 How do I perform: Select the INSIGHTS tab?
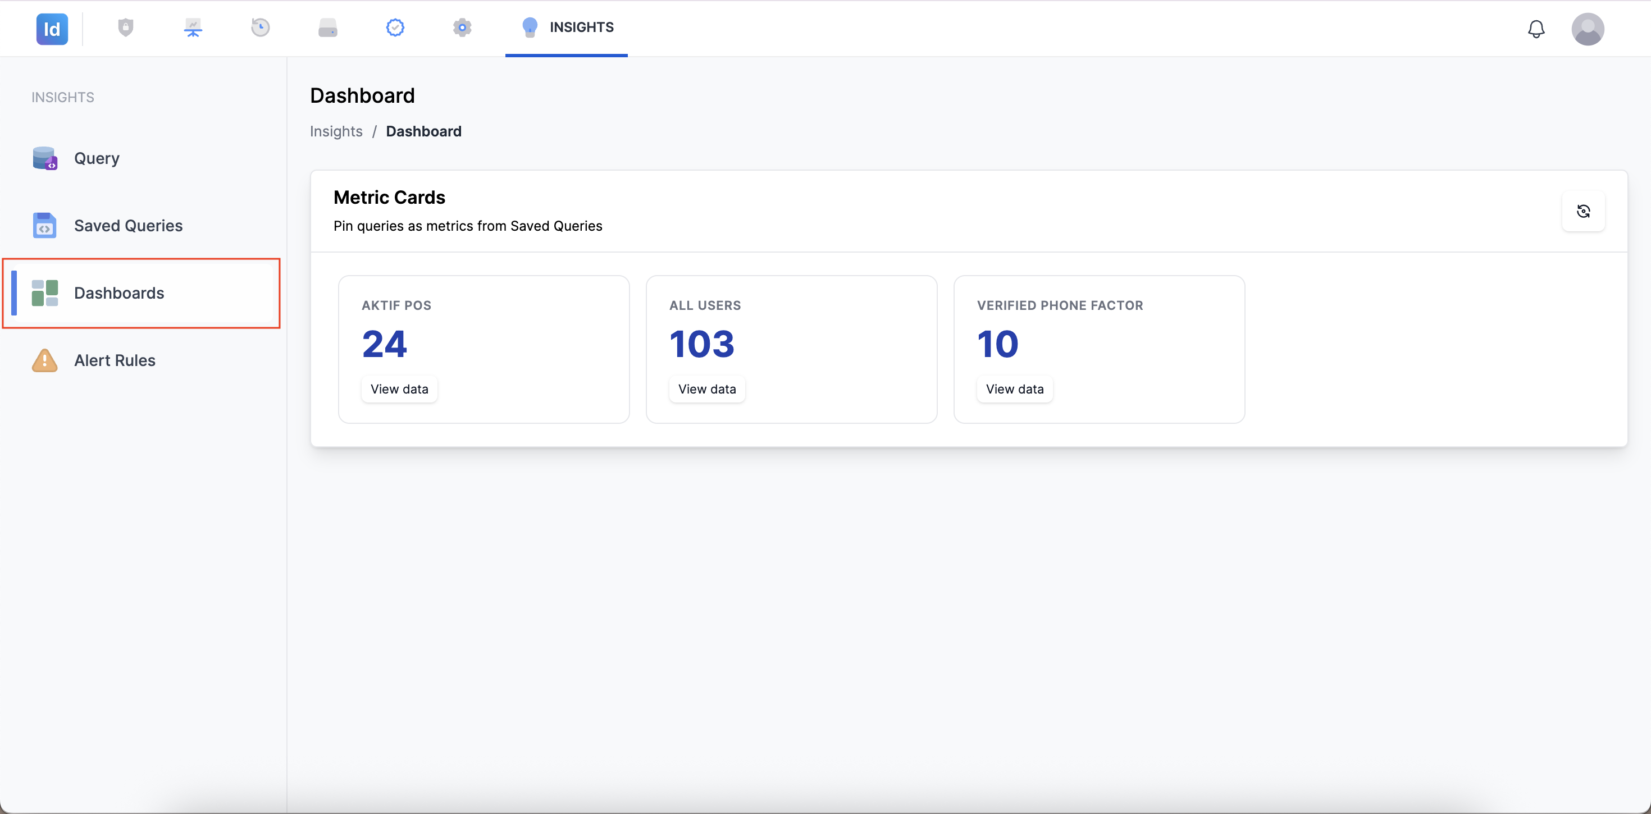pos(567,28)
